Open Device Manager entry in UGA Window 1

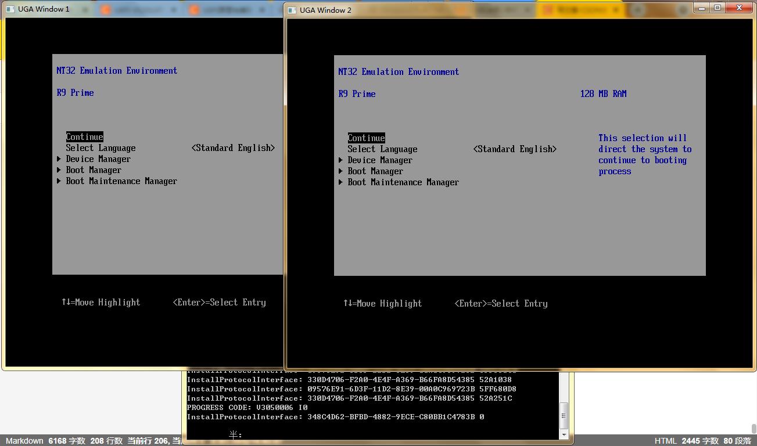[98, 159]
